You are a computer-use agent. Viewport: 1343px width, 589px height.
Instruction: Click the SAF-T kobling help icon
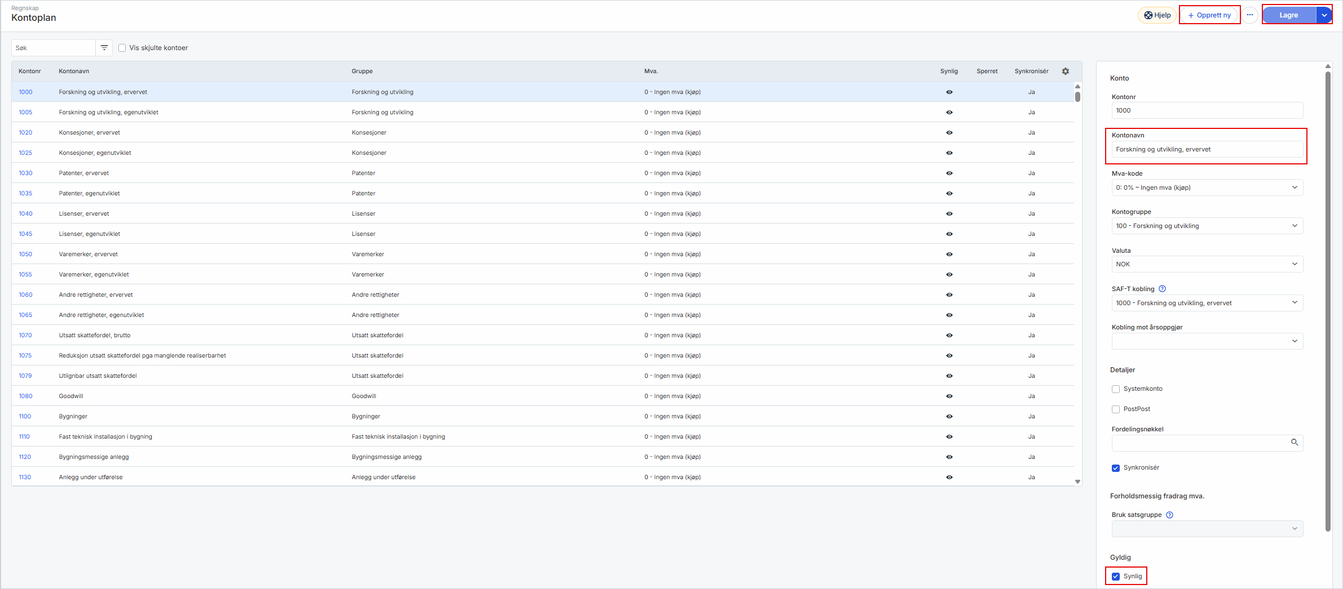point(1162,289)
